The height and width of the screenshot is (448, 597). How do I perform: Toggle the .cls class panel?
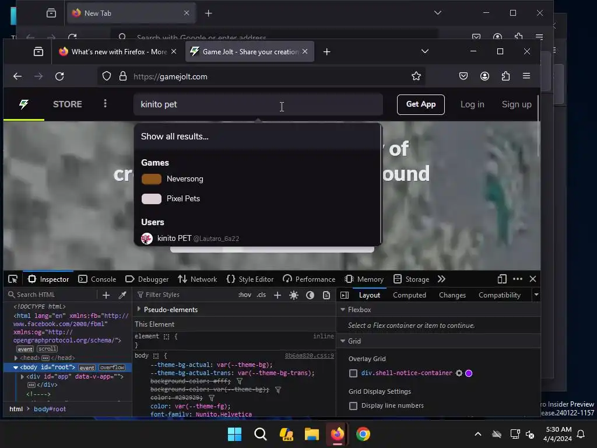(261, 295)
